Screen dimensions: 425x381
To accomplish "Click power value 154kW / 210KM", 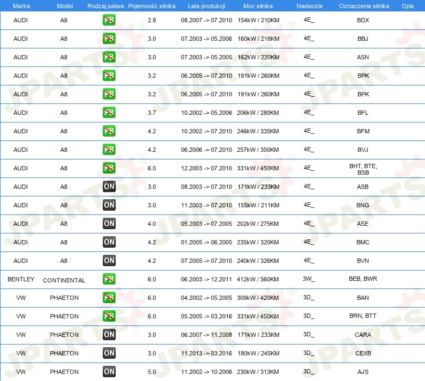I will tap(258, 20).
